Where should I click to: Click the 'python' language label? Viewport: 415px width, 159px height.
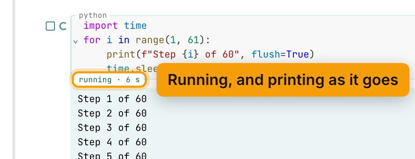(x=93, y=15)
